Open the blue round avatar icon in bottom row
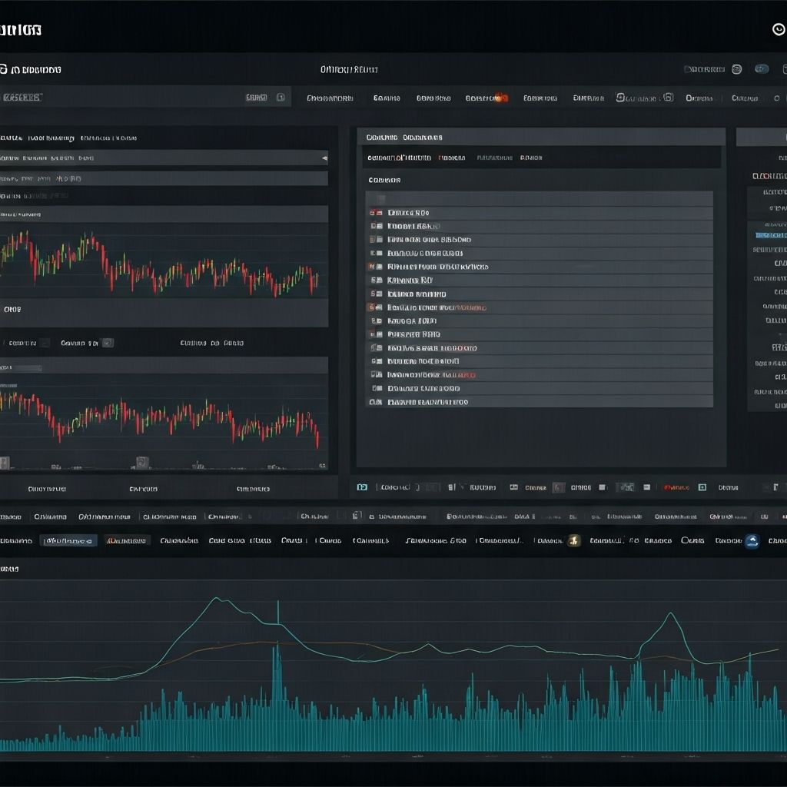This screenshot has height=787, width=787. (752, 540)
